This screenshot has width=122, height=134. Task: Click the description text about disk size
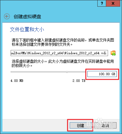pyautogui.click(x=63, y=63)
